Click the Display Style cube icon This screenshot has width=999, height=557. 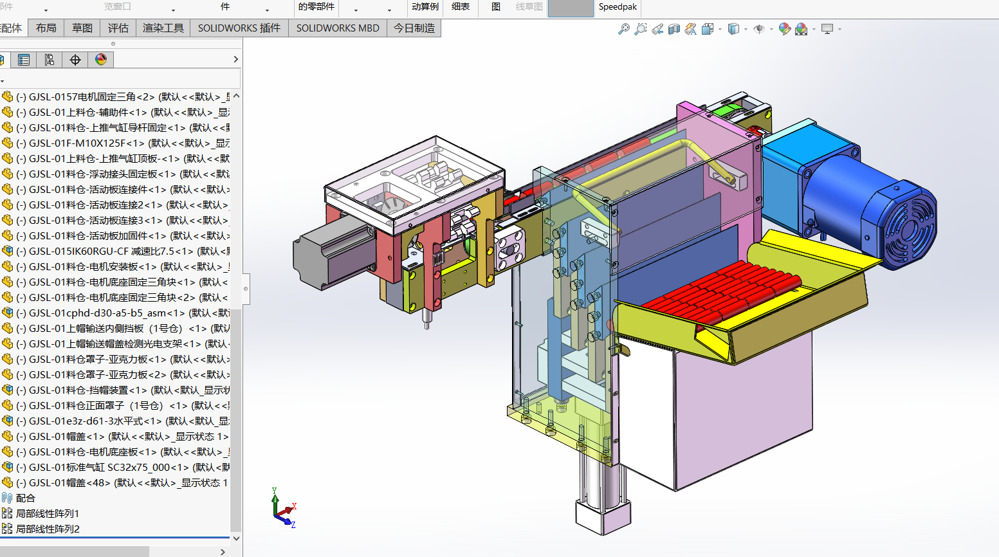point(733,29)
